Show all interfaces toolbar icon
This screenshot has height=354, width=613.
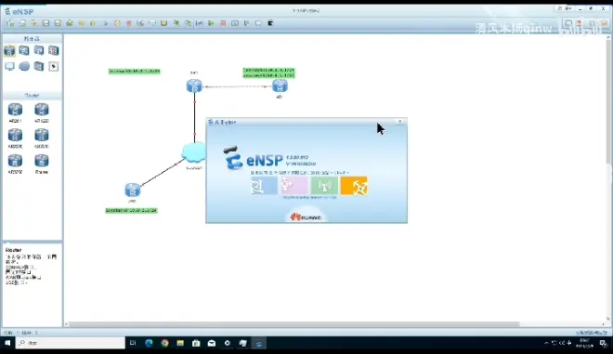(246, 23)
